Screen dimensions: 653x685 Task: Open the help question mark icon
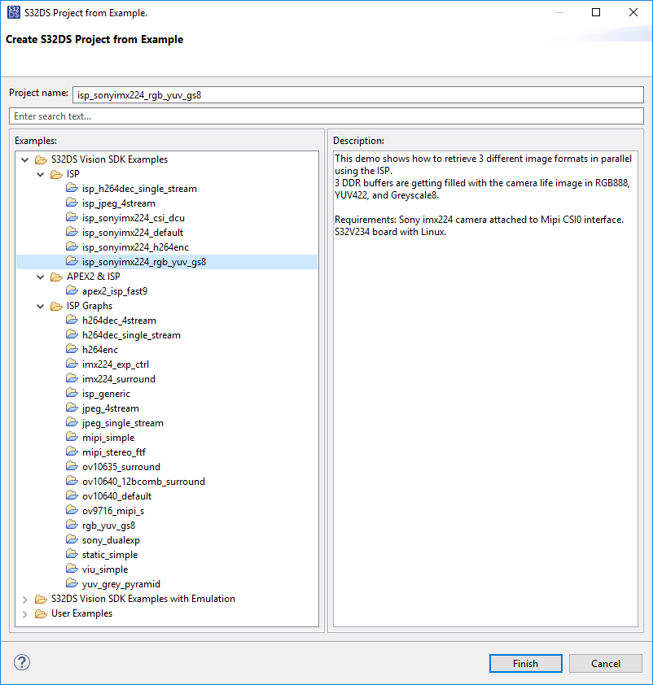point(22,662)
